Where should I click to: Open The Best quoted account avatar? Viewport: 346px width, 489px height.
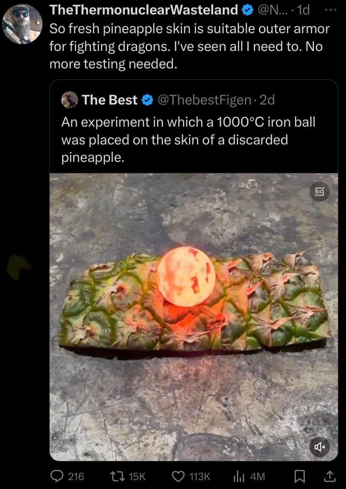point(70,100)
